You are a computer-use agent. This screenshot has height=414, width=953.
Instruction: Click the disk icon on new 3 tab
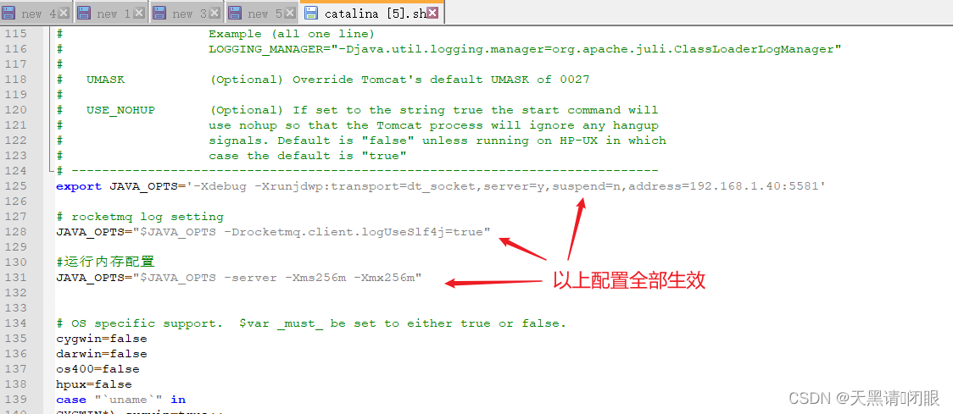click(160, 13)
